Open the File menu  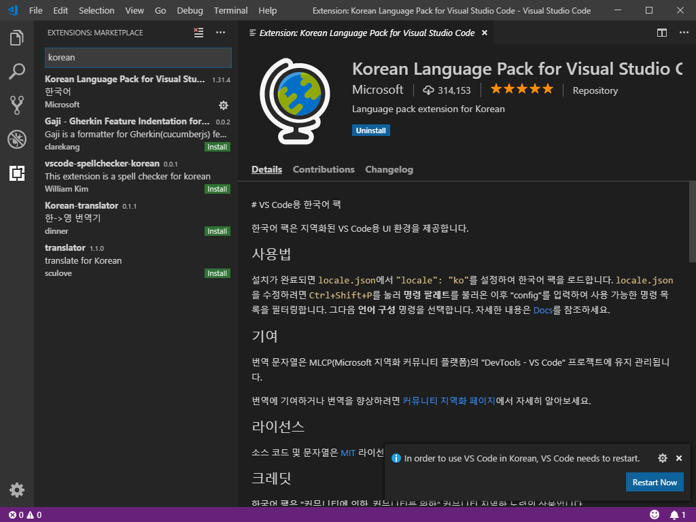(35, 10)
